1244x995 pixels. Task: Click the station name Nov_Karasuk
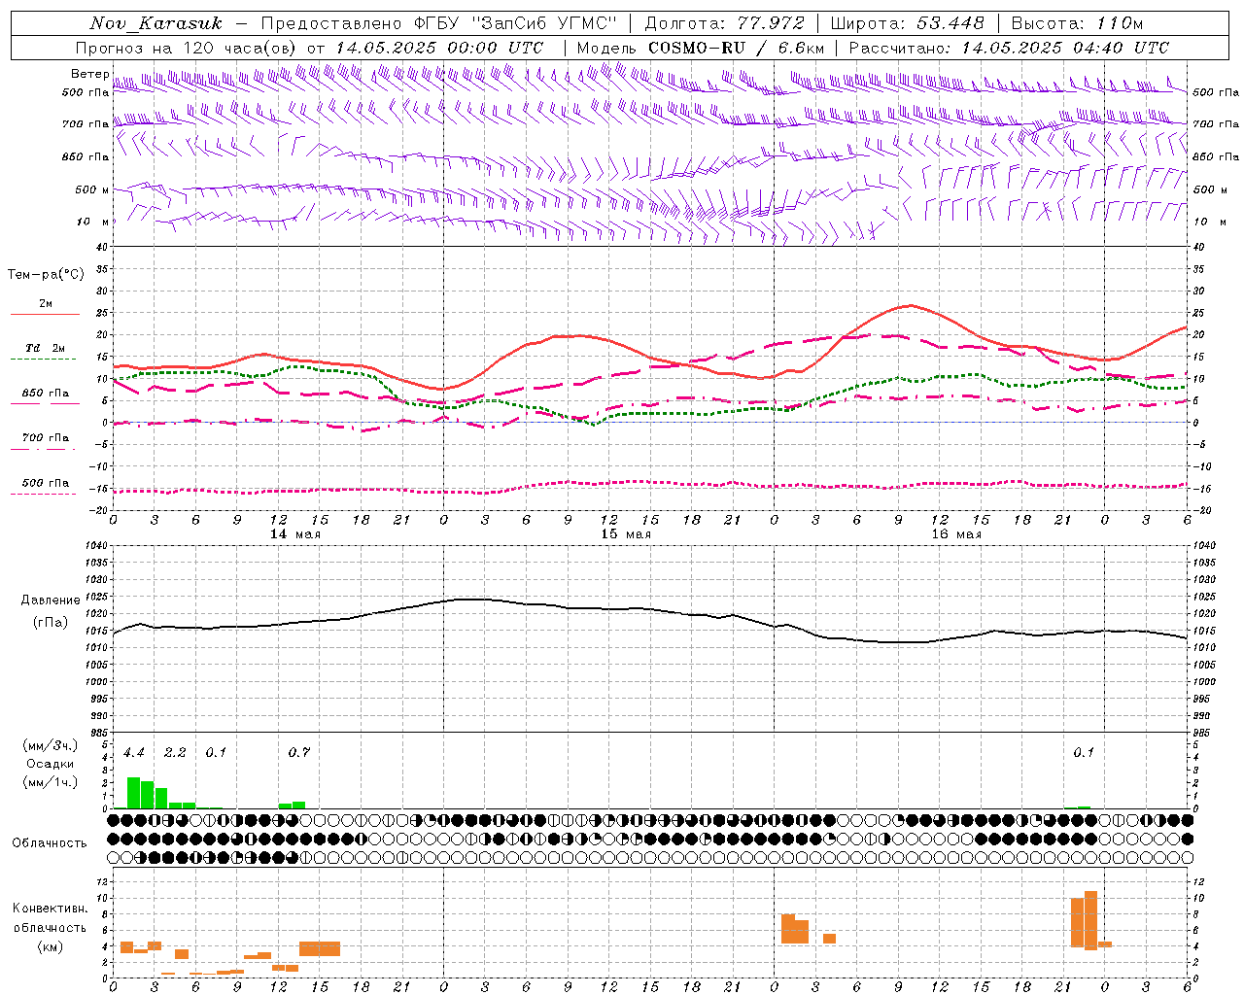click(156, 23)
